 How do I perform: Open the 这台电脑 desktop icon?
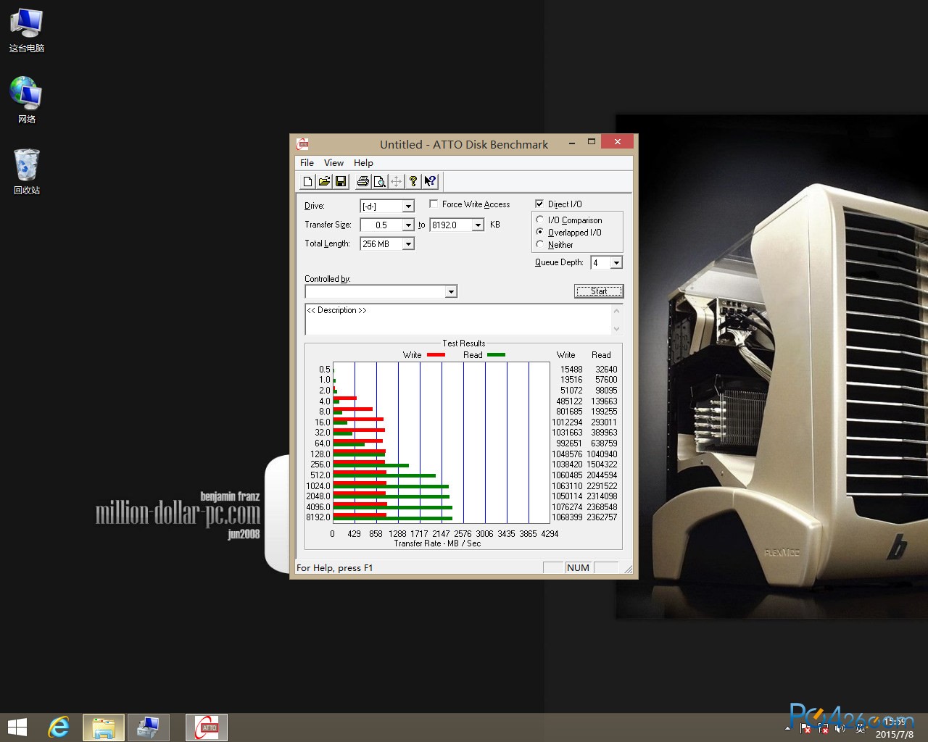27,31
